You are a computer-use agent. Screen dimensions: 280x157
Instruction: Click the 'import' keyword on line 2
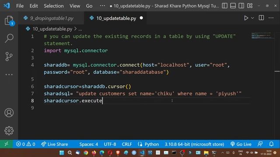click(x=52, y=51)
